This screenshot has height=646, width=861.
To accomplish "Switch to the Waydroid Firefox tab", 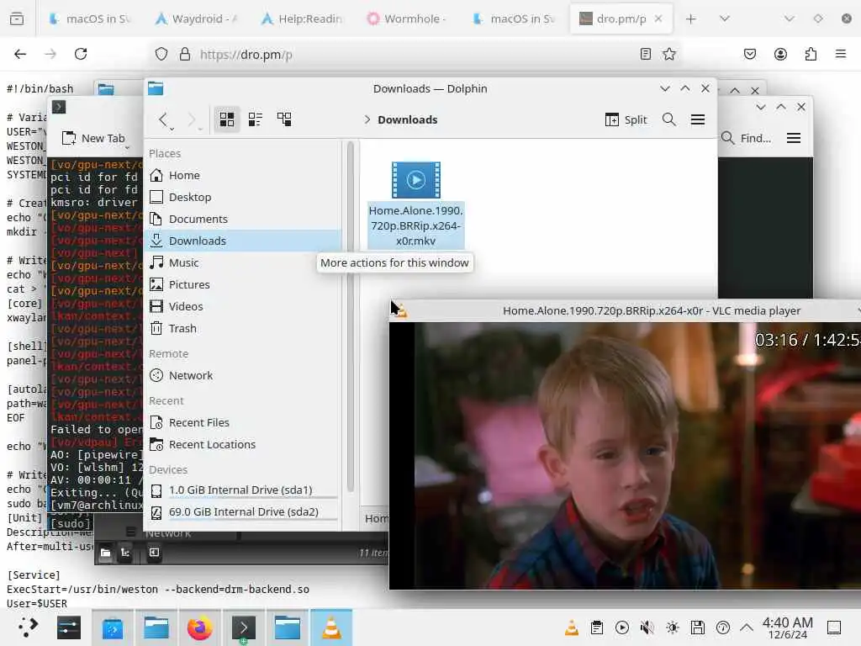I will tap(196, 19).
